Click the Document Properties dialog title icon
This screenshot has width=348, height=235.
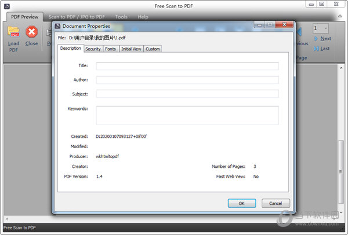coord(57,26)
